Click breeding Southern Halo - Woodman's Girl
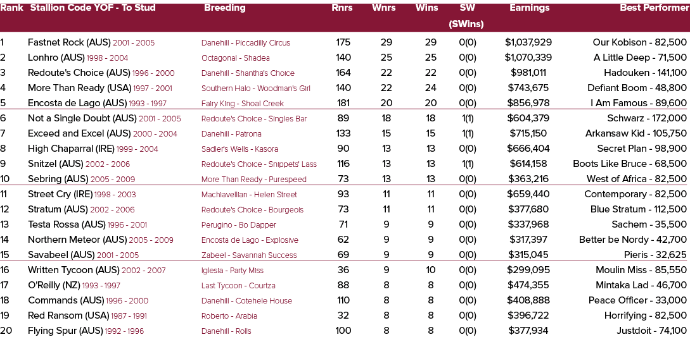690x349 pixels. coord(256,89)
